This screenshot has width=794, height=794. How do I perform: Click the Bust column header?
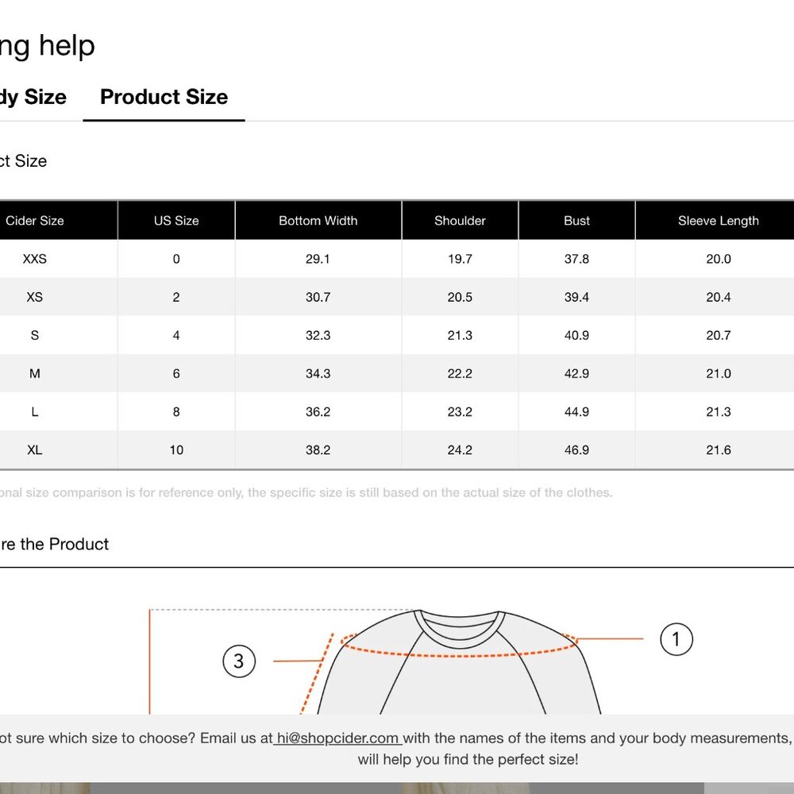pos(576,221)
